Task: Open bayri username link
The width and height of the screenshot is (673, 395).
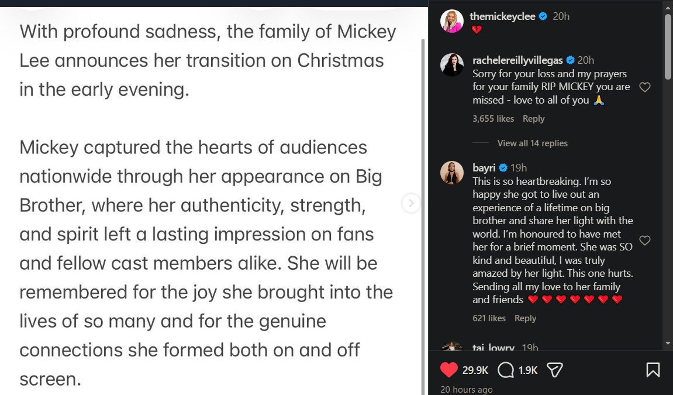Action: click(484, 169)
